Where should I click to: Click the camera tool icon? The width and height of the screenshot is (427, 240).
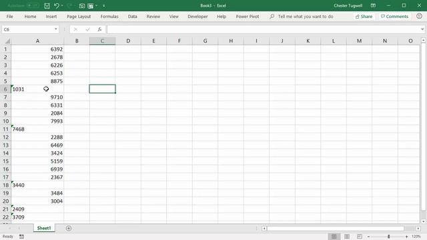[x=81, y=6]
